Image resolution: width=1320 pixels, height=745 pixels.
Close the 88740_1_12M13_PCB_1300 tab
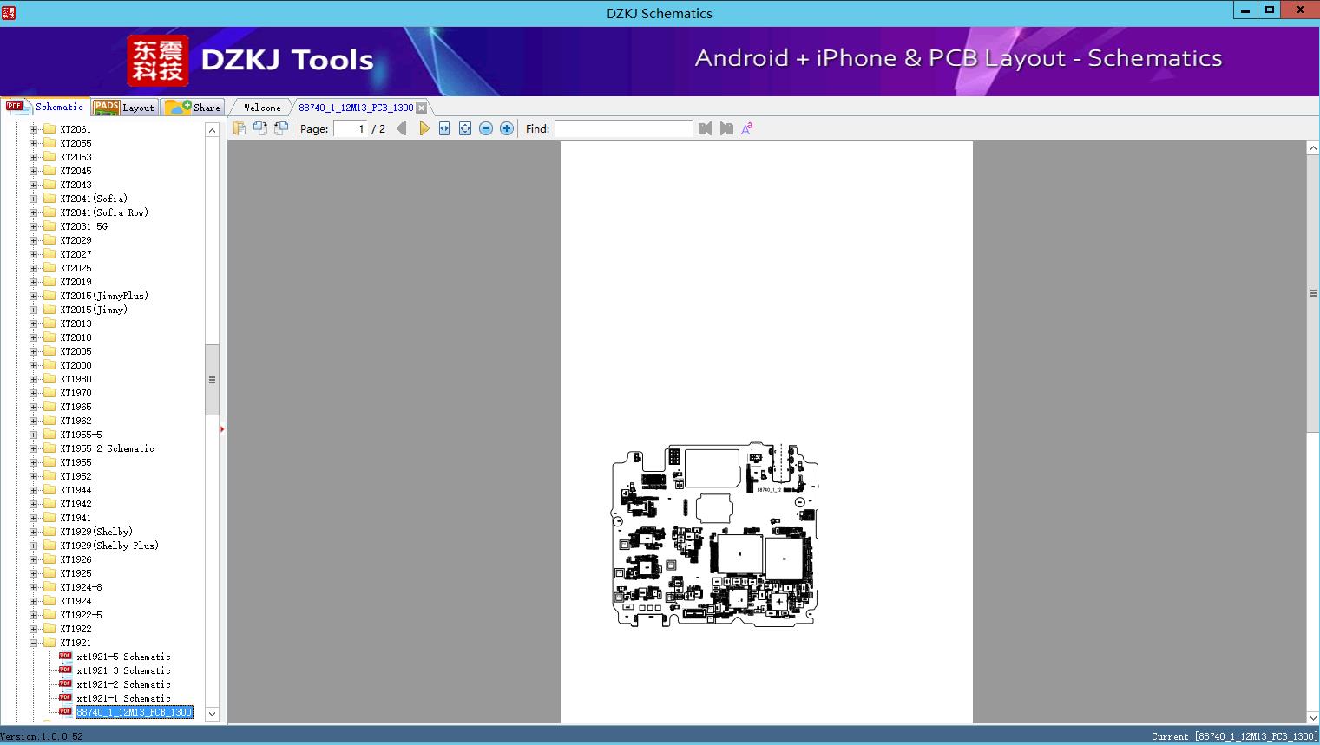coord(421,108)
